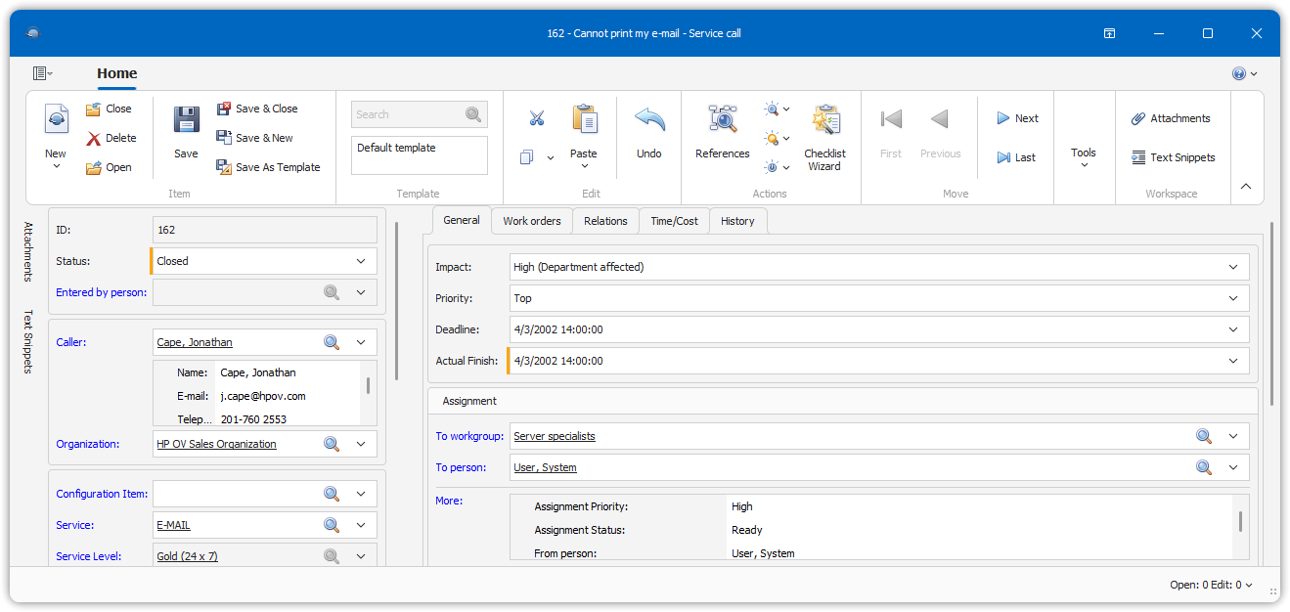Expand the Impact dropdown list
The width and height of the screenshot is (1290, 612).
click(1232, 267)
